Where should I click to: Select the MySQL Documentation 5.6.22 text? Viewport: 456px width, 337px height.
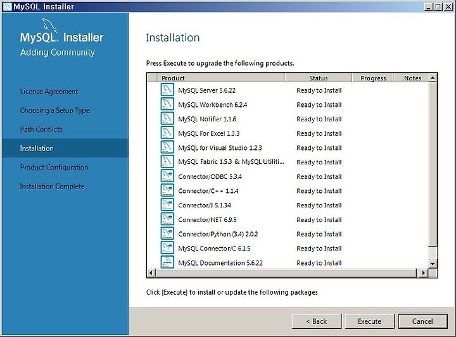coord(220,263)
